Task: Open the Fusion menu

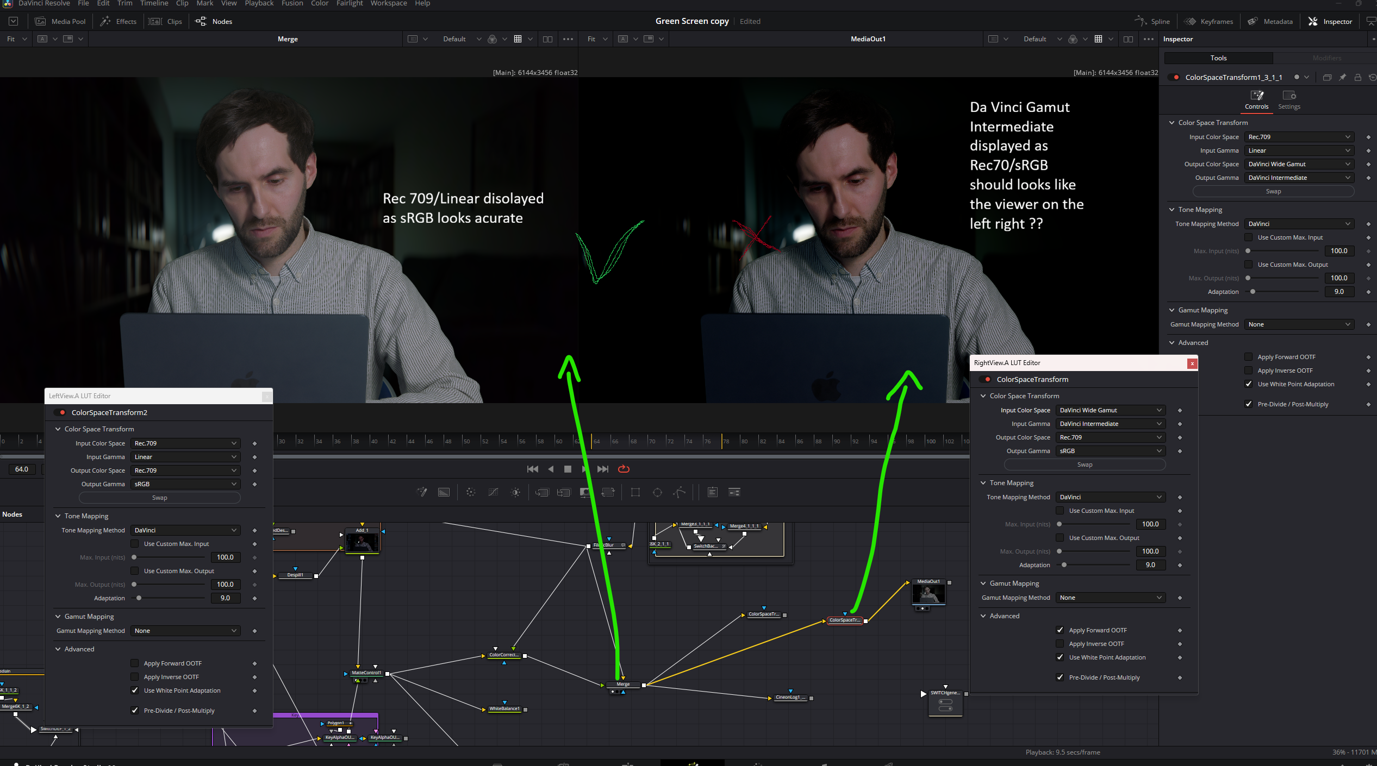Action: (292, 3)
